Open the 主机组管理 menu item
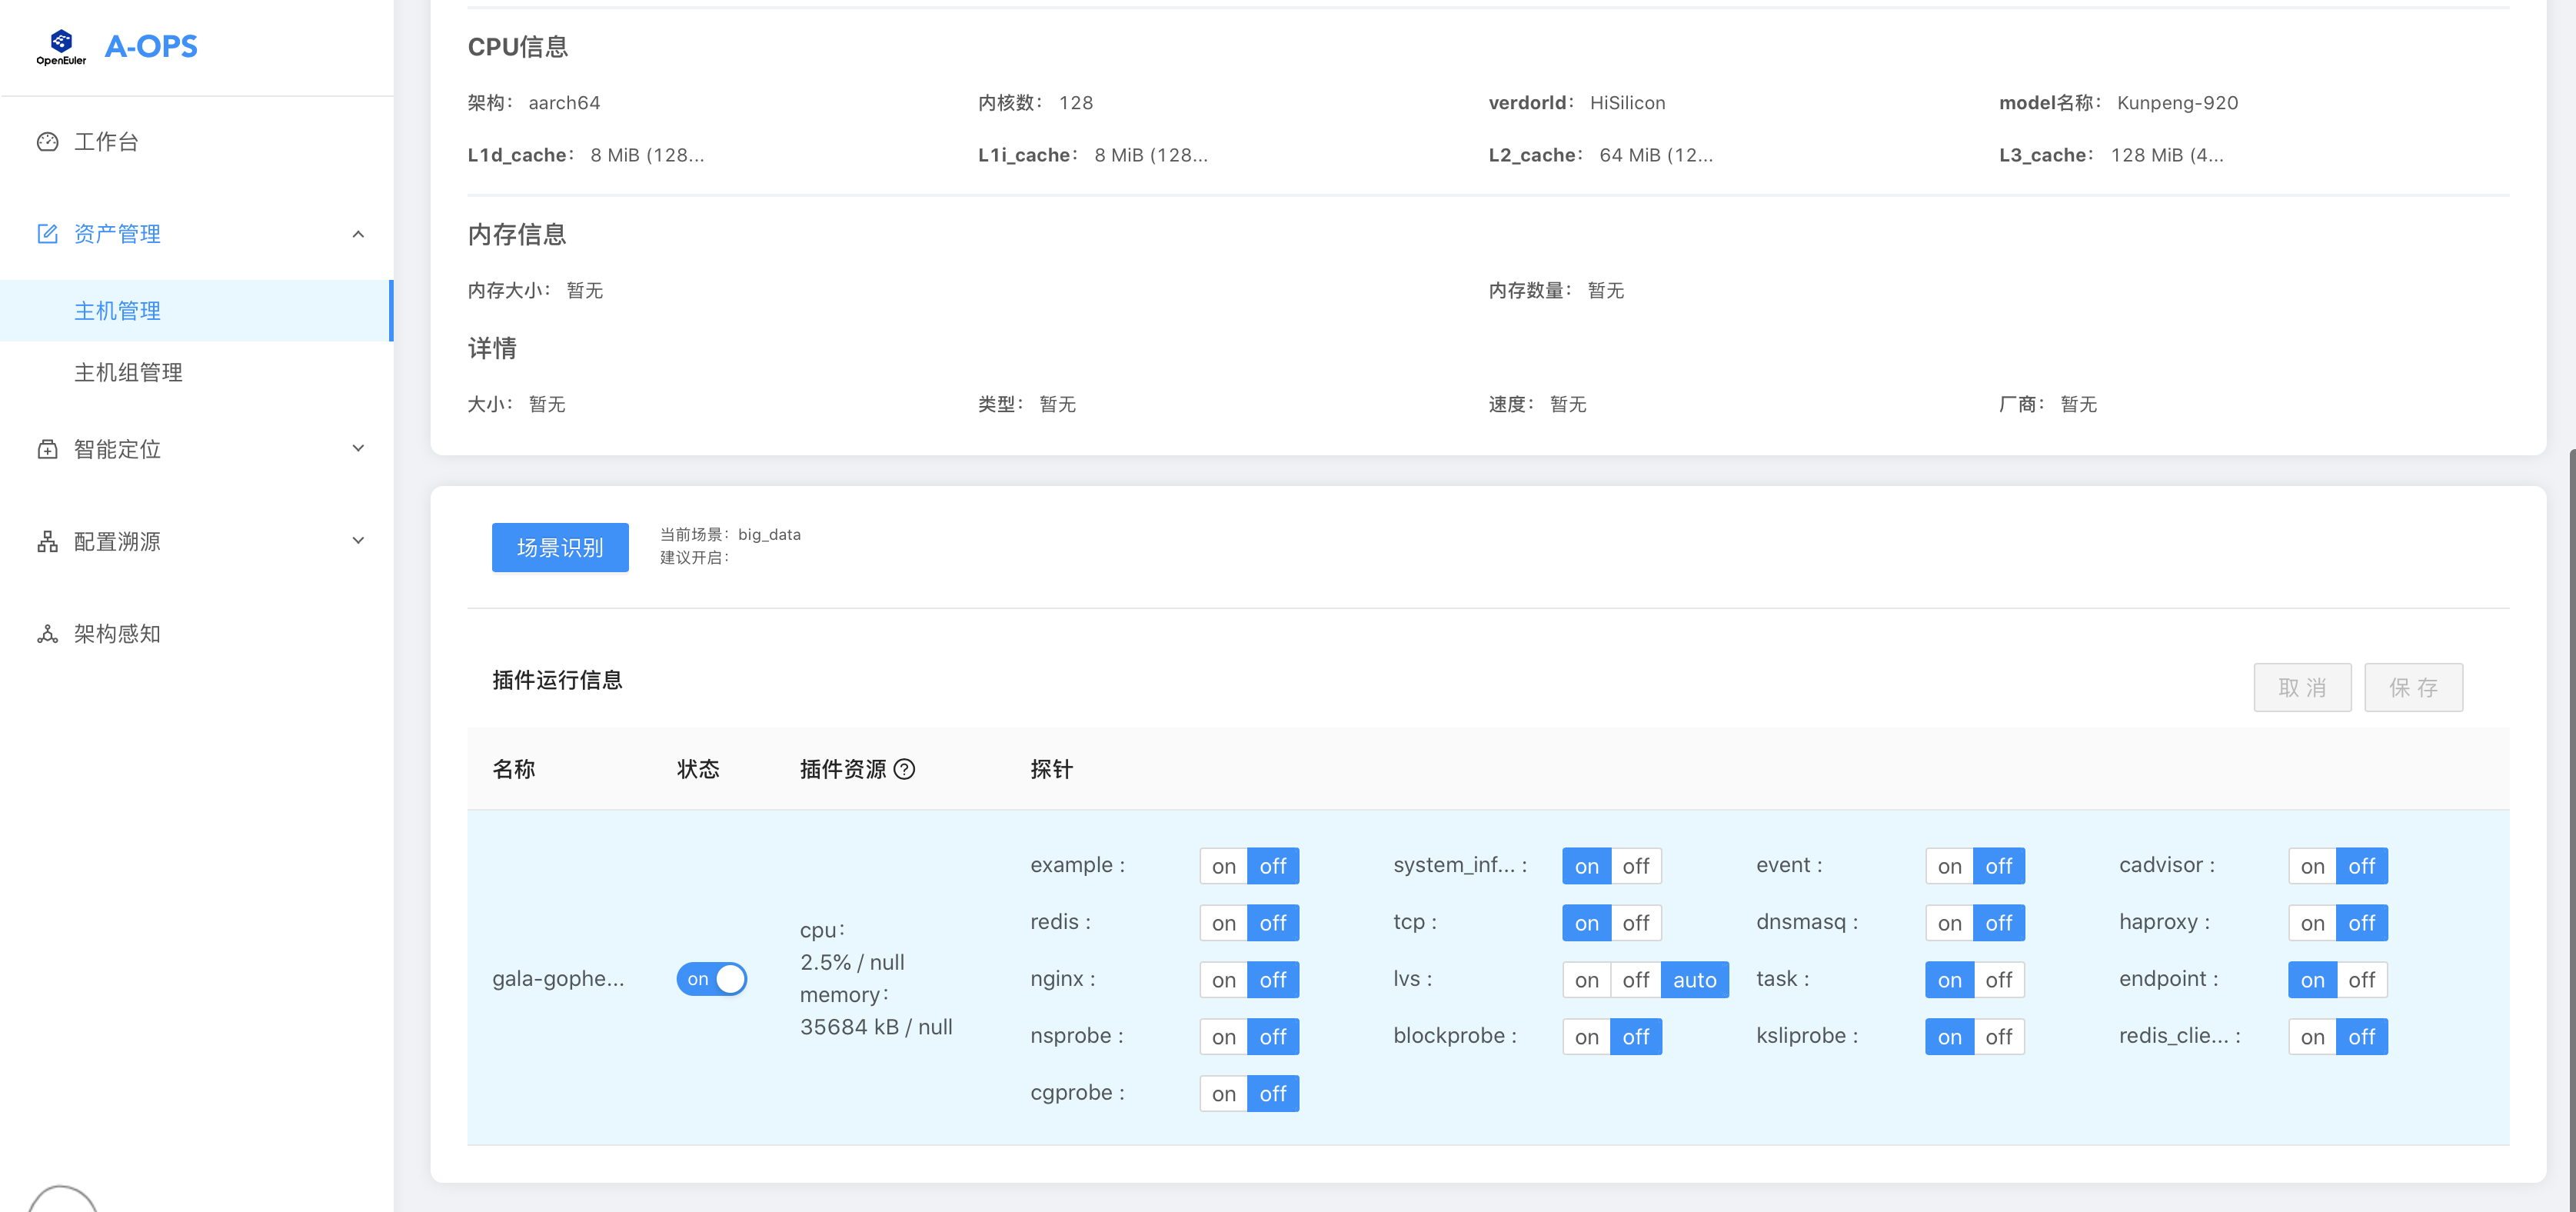 [x=128, y=372]
